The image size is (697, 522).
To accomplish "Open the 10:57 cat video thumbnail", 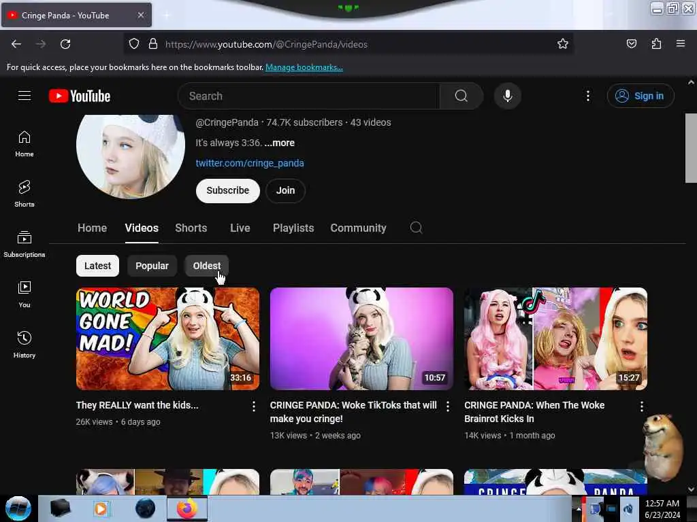I will pyautogui.click(x=361, y=338).
